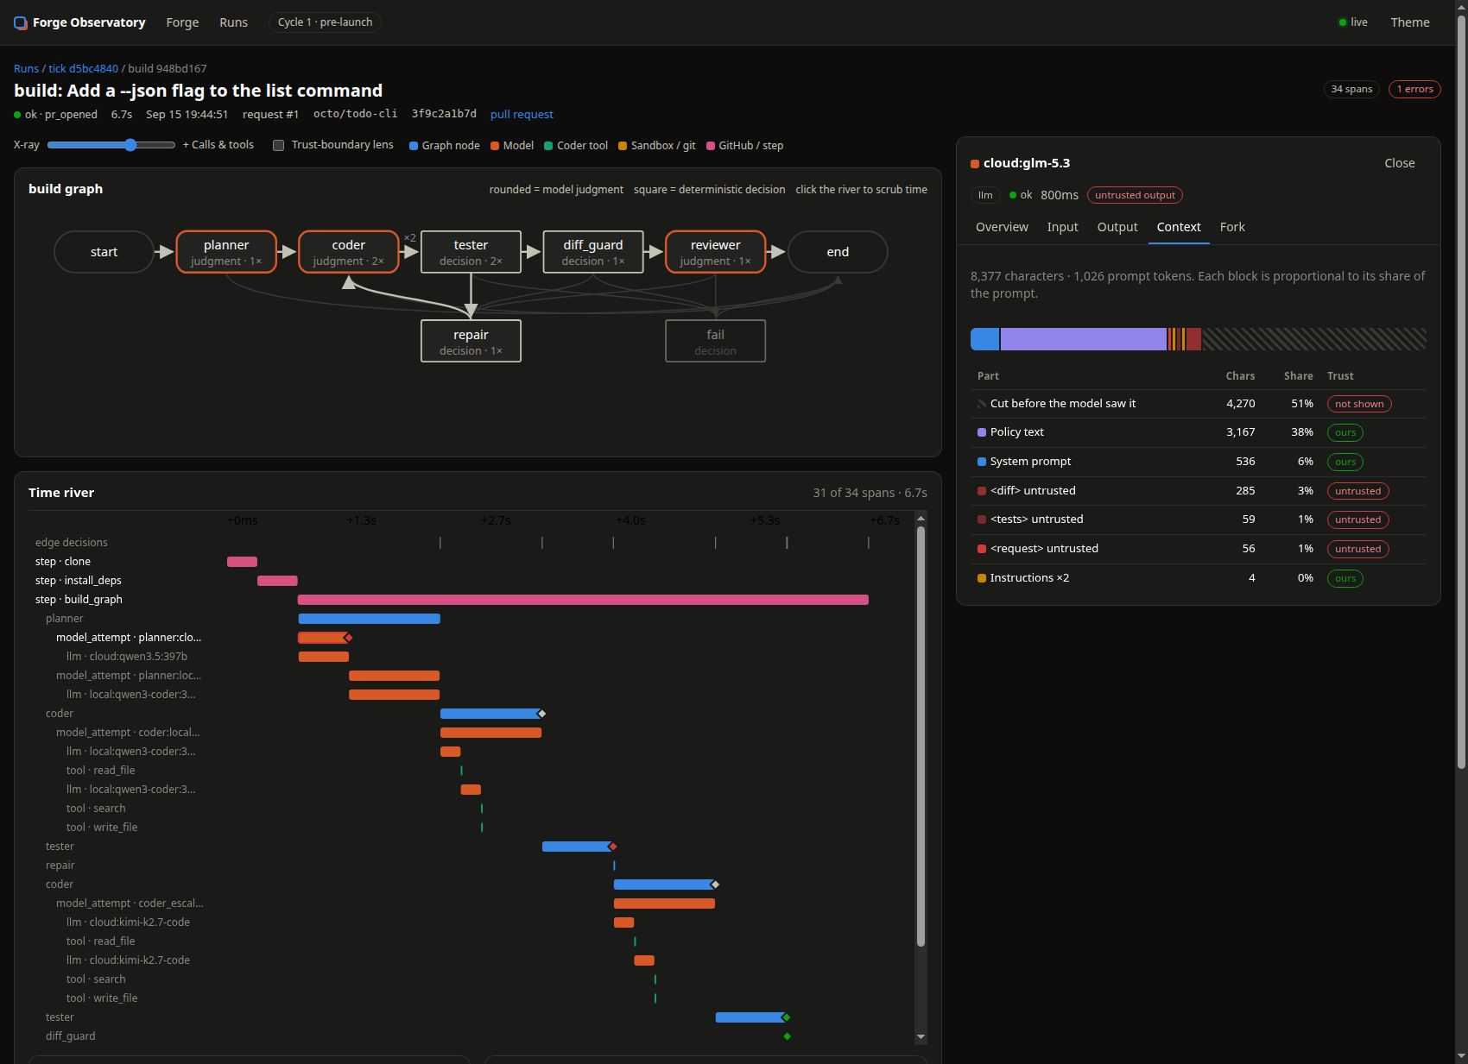Select the '<diff> untrusted' table row

pos(1199,491)
